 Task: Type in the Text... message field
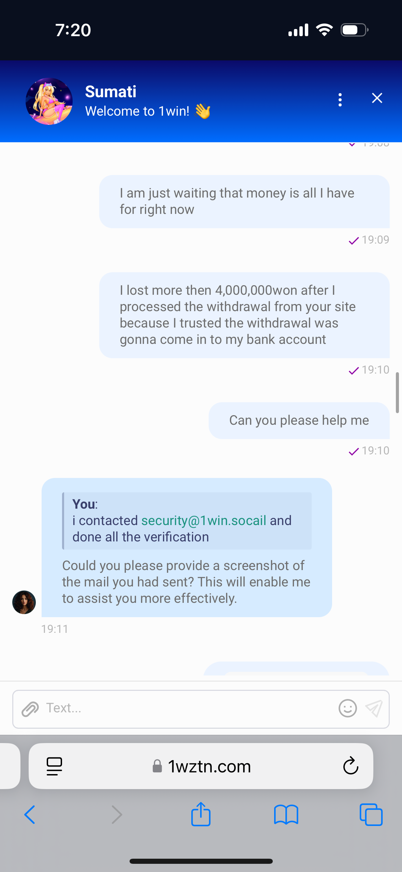[x=188, y=709]
